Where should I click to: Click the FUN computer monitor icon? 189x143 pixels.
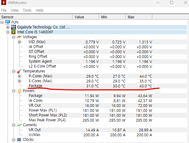[x=8, y=22]
